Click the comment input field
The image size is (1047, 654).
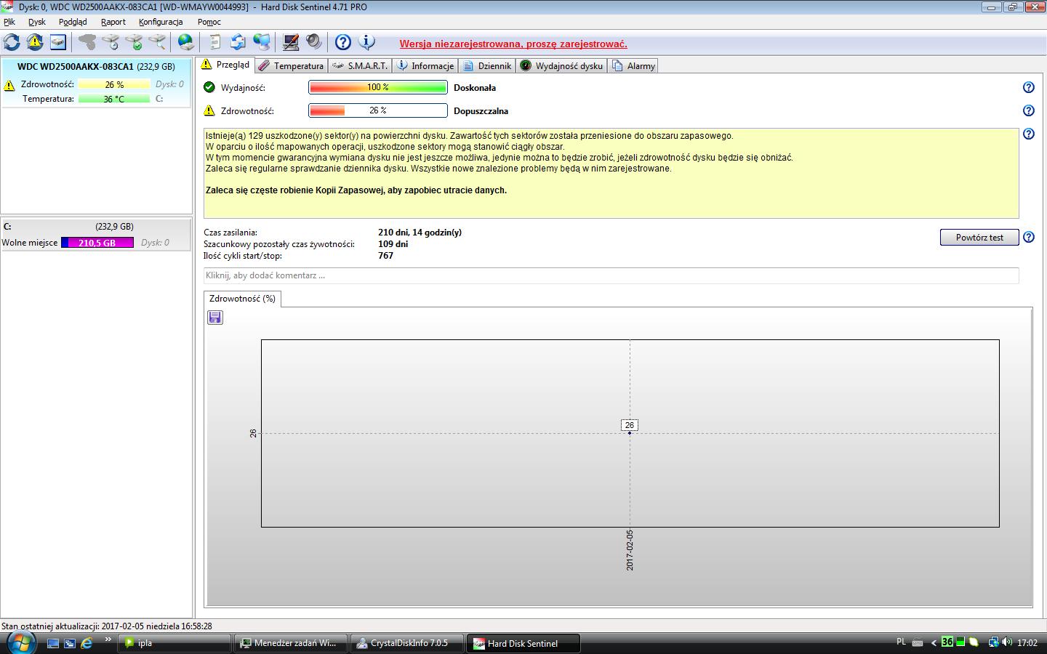(611, 275)
